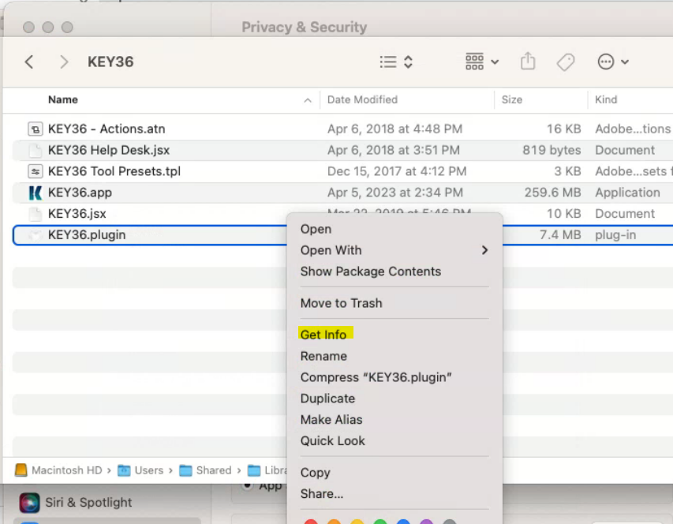
Task: Click the KEY36 window title
Action: 110,62
